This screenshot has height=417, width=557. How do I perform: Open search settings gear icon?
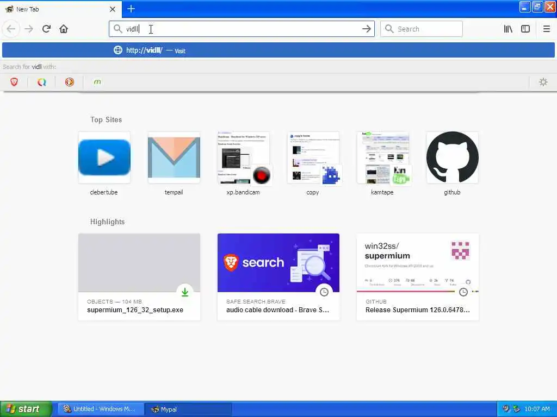[543, 83]
